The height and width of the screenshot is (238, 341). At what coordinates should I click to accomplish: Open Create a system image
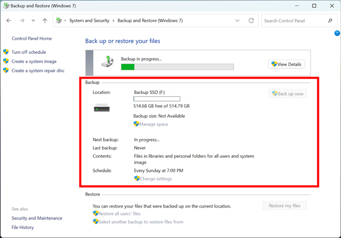34,61
